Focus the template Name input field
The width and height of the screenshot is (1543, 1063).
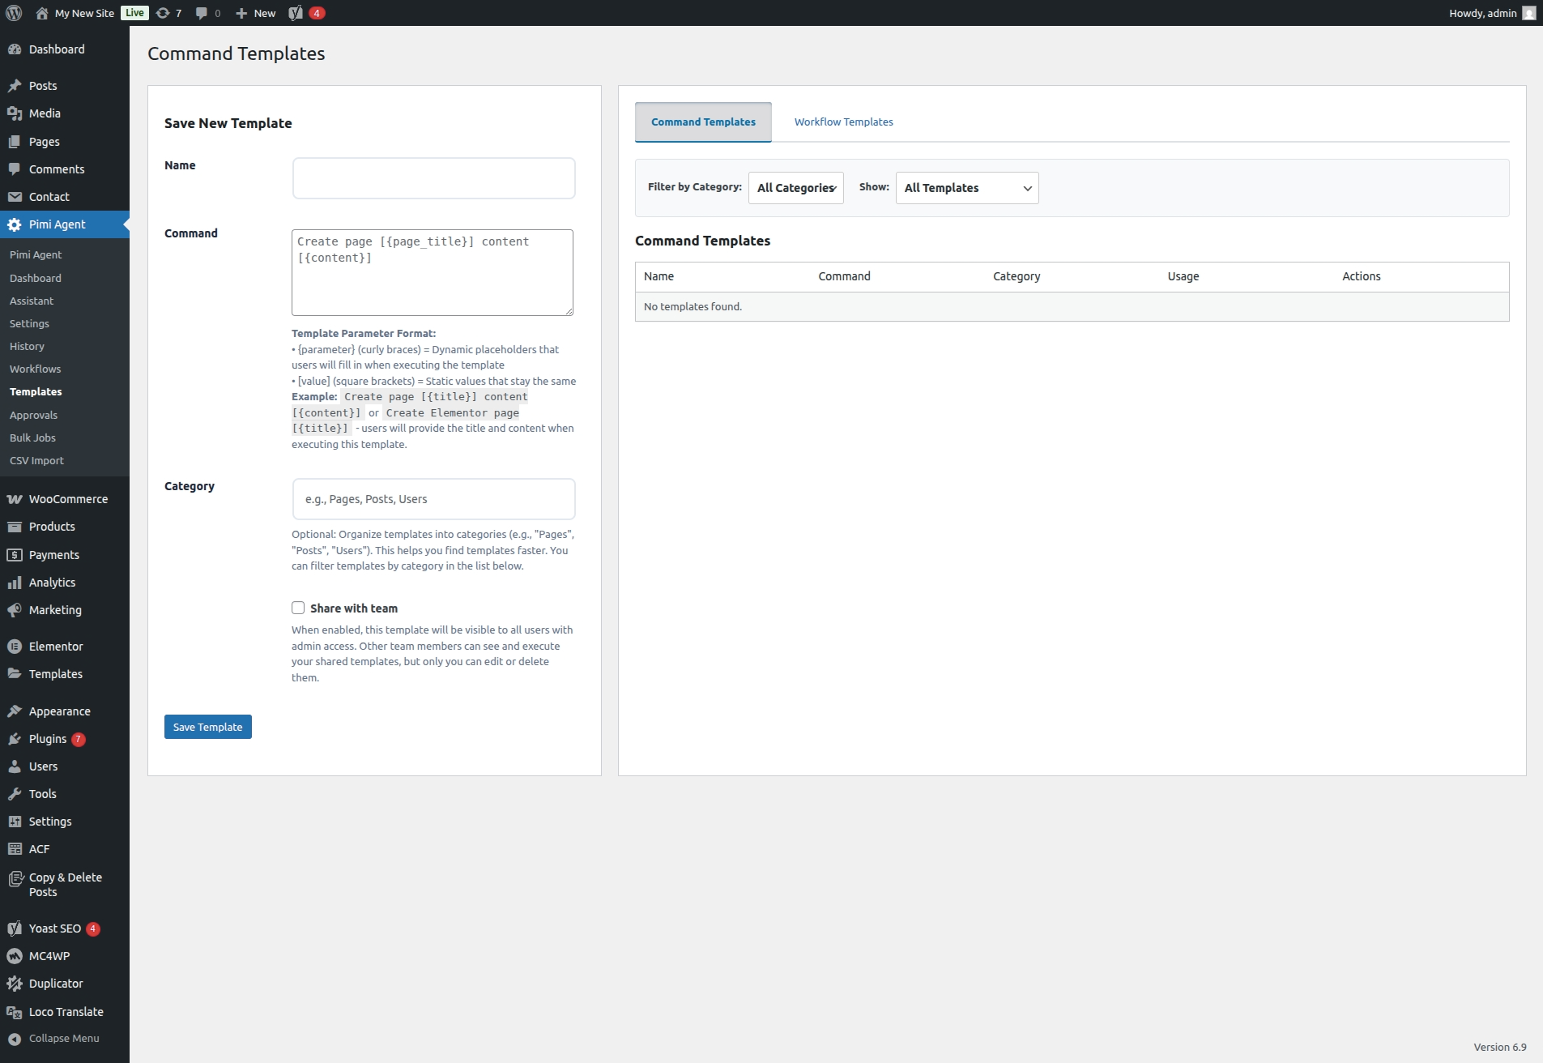(x=434, y=178)
